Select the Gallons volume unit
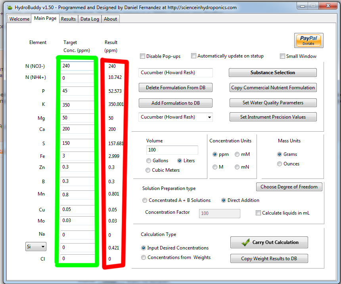 point(149,161)
